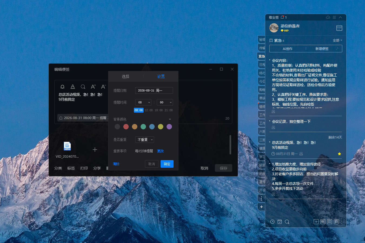Image resolution: width=365 pixels, height=243 pixels.
Task: Save the note with 保存 button
Action: [x=224, y=168]
